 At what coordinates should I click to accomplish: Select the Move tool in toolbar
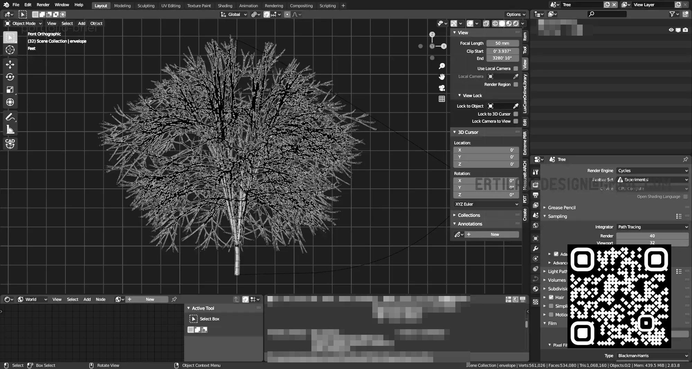10,64
